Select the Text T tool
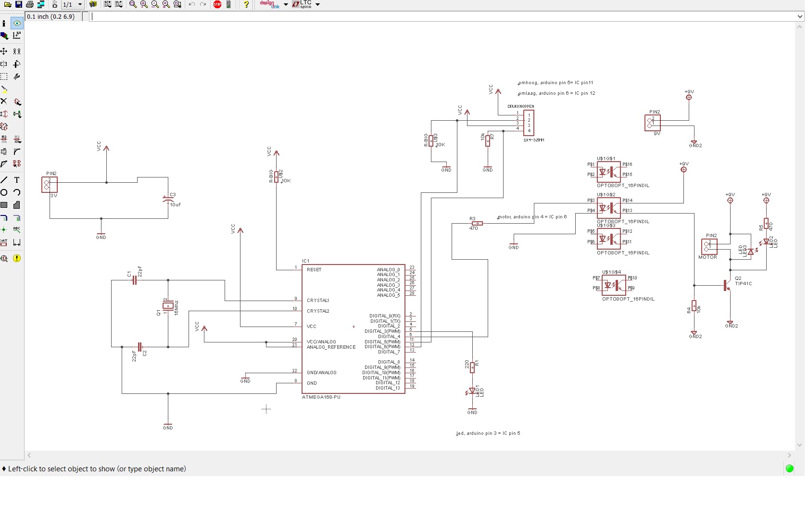The image size is (808, 505). [17, 180]
